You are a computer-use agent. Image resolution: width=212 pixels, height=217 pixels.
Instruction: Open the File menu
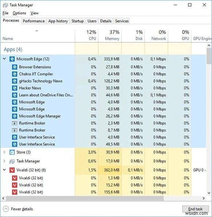coord(5,13)
